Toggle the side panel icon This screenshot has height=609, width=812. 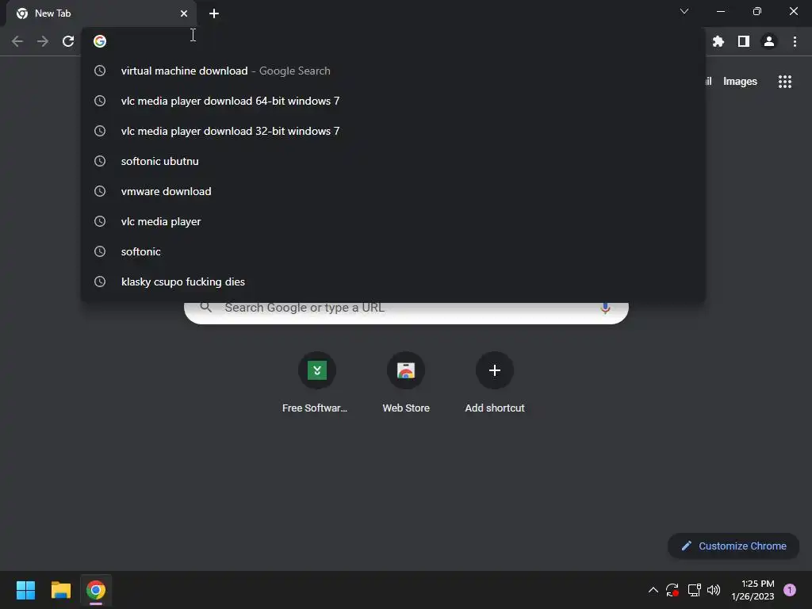[x=744, y=41]
